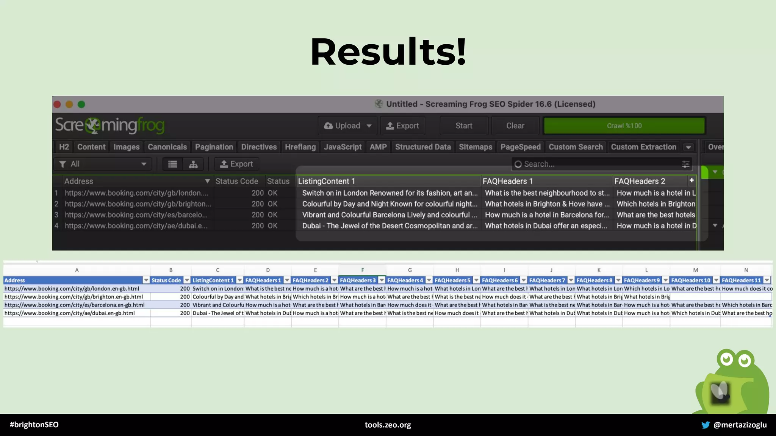Switch to the Sitemaps tab
Screen dimensions: 776x436
(476, 147)
